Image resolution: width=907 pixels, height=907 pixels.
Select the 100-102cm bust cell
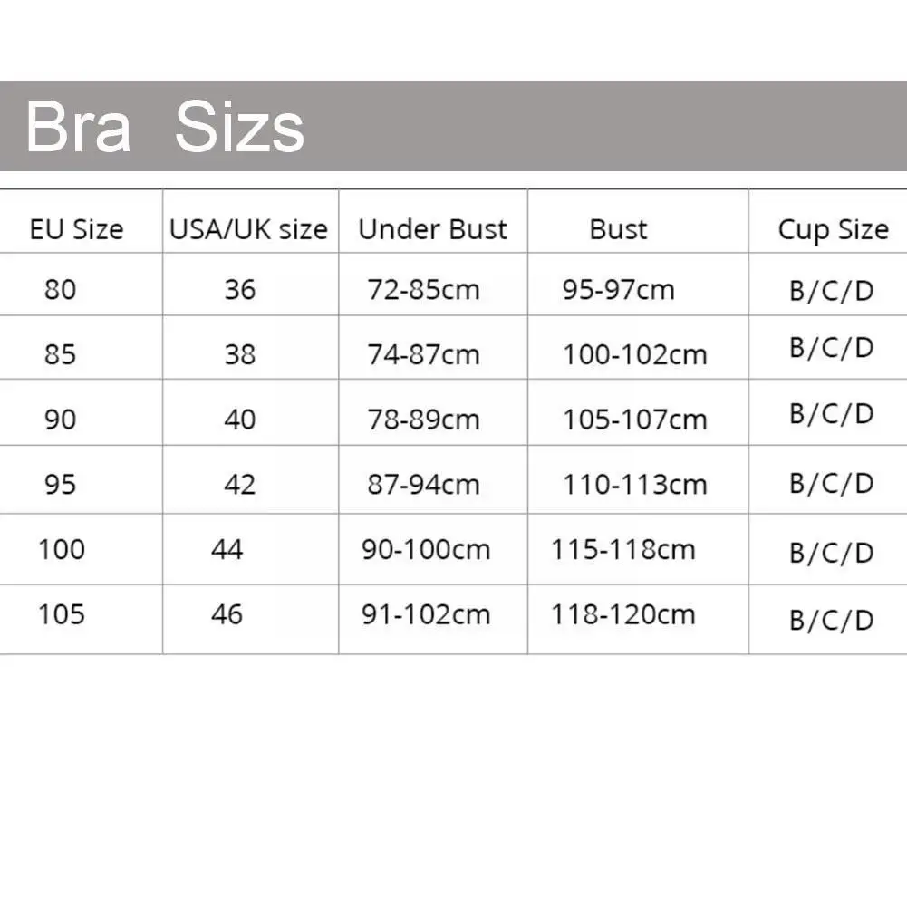tap(634, 354)
